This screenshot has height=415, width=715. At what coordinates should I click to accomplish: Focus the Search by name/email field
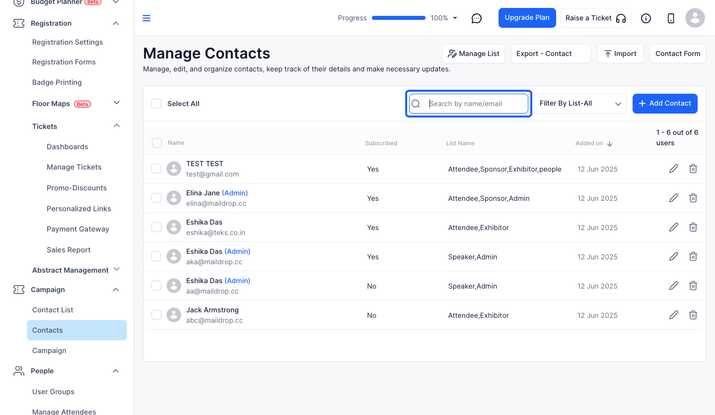[469, 104]
